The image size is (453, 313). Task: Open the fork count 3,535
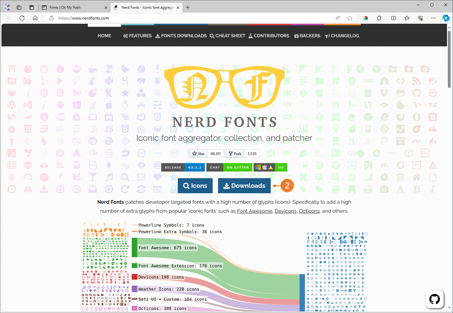pyautogui.click(x=252, y=154)
